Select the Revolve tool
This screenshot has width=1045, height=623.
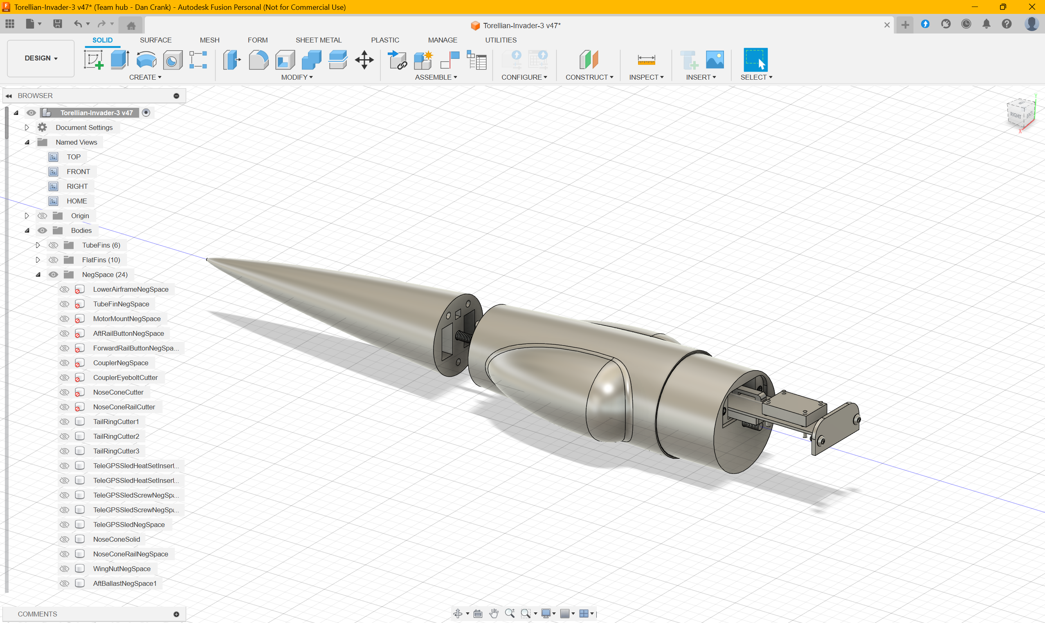click(x=146, y=60)
